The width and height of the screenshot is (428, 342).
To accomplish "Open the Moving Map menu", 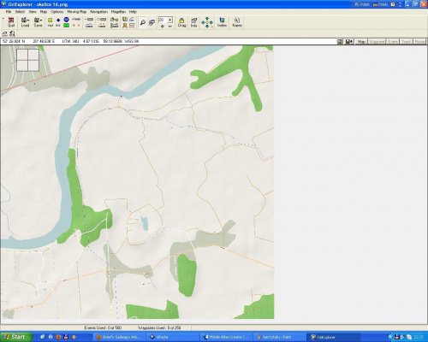I will (77, 12).
